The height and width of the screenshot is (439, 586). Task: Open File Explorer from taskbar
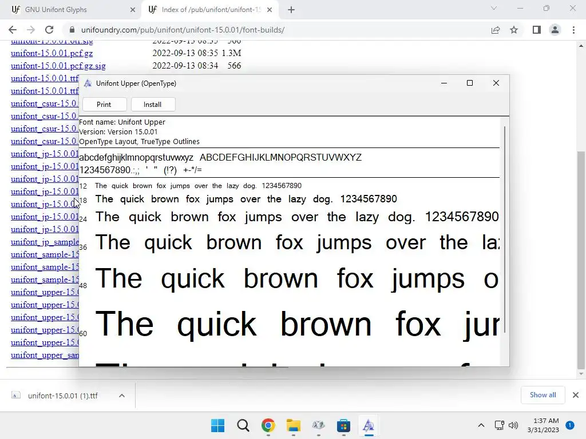tap(294, 425)
